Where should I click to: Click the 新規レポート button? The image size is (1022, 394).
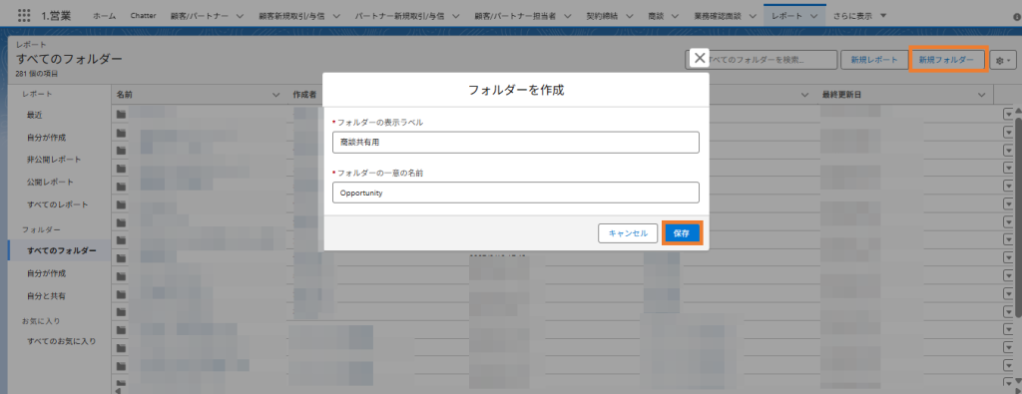tap(874, 59)
